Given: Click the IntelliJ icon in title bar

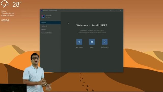Looking at the screenshot, I should click(41, 10).
